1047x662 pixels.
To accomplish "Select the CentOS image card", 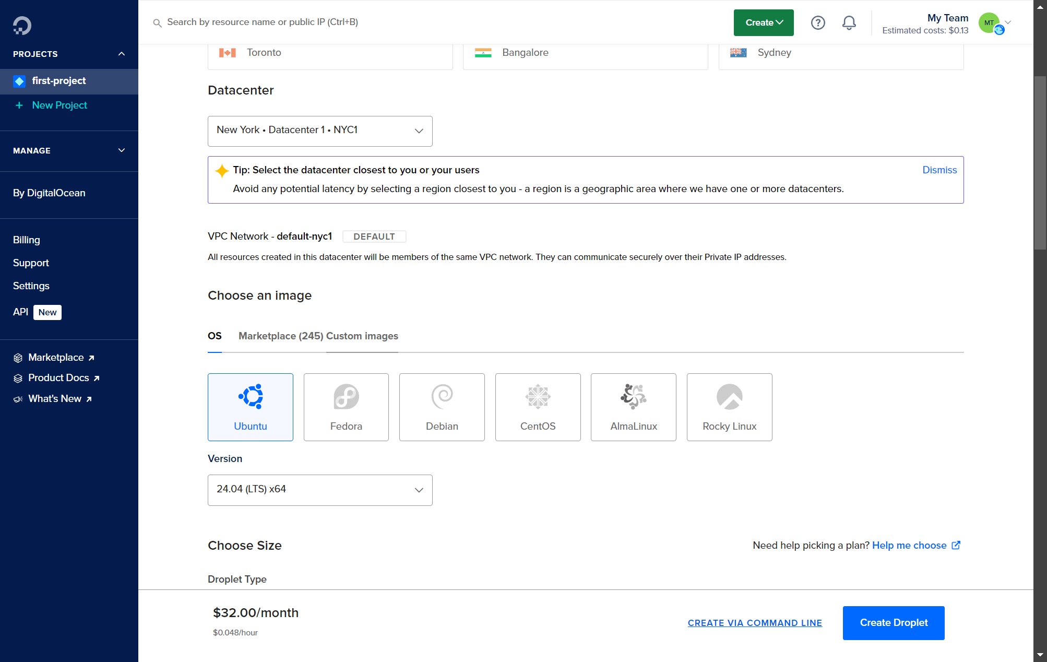I will coord(538,407).
